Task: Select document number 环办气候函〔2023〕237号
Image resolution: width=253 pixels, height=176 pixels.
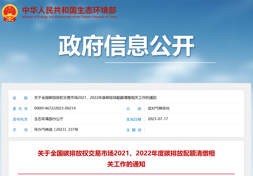Action: (56, 130)
